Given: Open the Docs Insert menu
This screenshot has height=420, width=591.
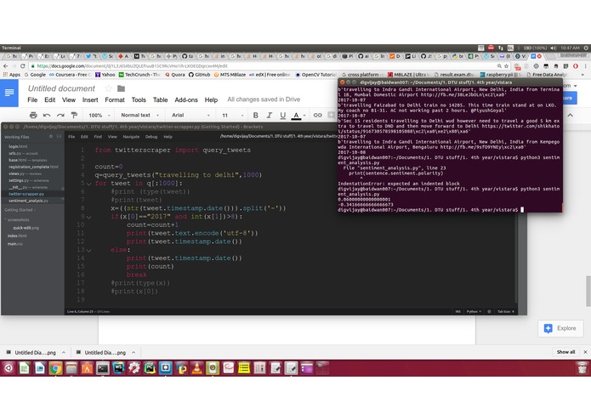Looking at the screenshot, I should click(x=90, y=99).
